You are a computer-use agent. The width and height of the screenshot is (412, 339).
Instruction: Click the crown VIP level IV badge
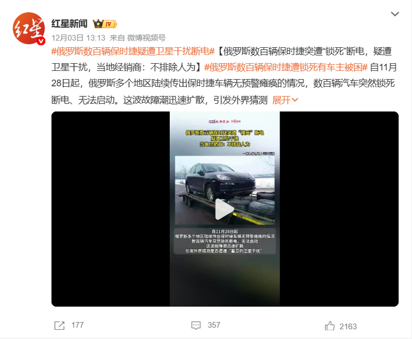click(x=105, y=24)
